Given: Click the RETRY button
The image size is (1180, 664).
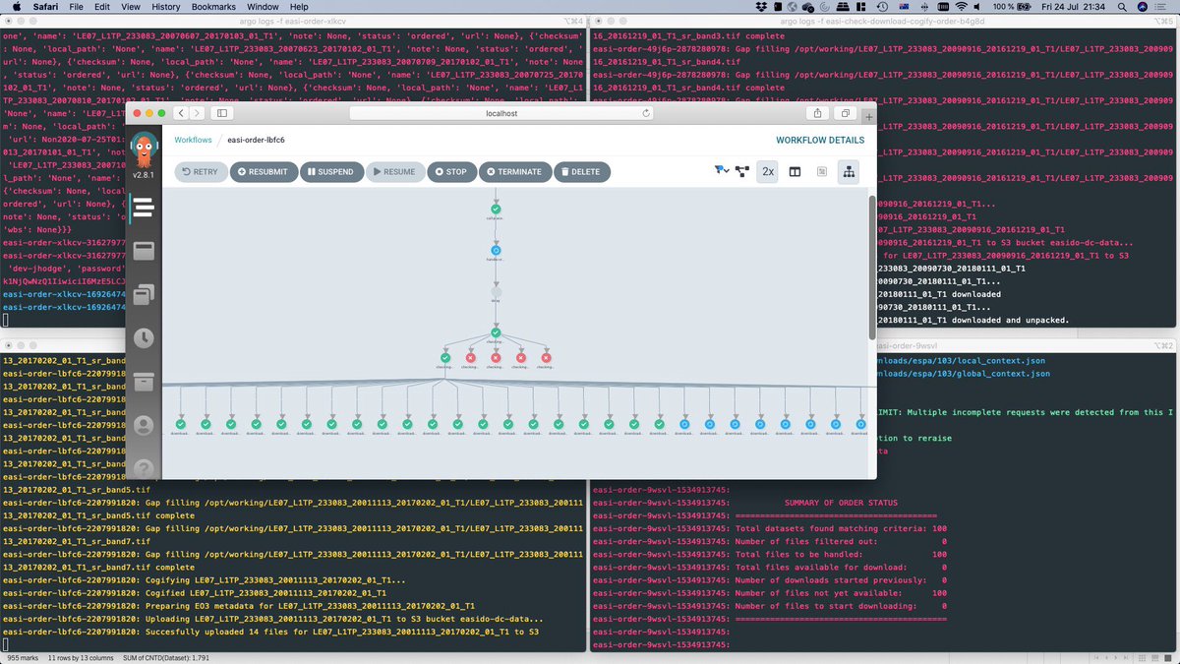Looking at the screenshot, I should pos(201,171).
